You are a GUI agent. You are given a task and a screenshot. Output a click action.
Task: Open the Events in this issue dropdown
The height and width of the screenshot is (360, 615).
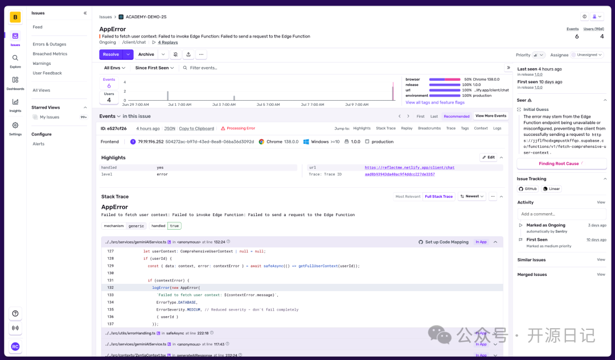[110, 117]
